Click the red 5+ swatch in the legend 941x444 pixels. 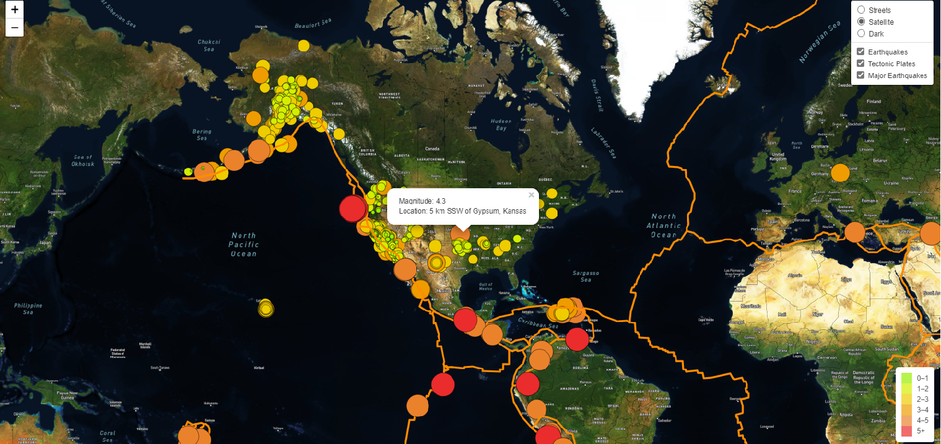[906, 431]
